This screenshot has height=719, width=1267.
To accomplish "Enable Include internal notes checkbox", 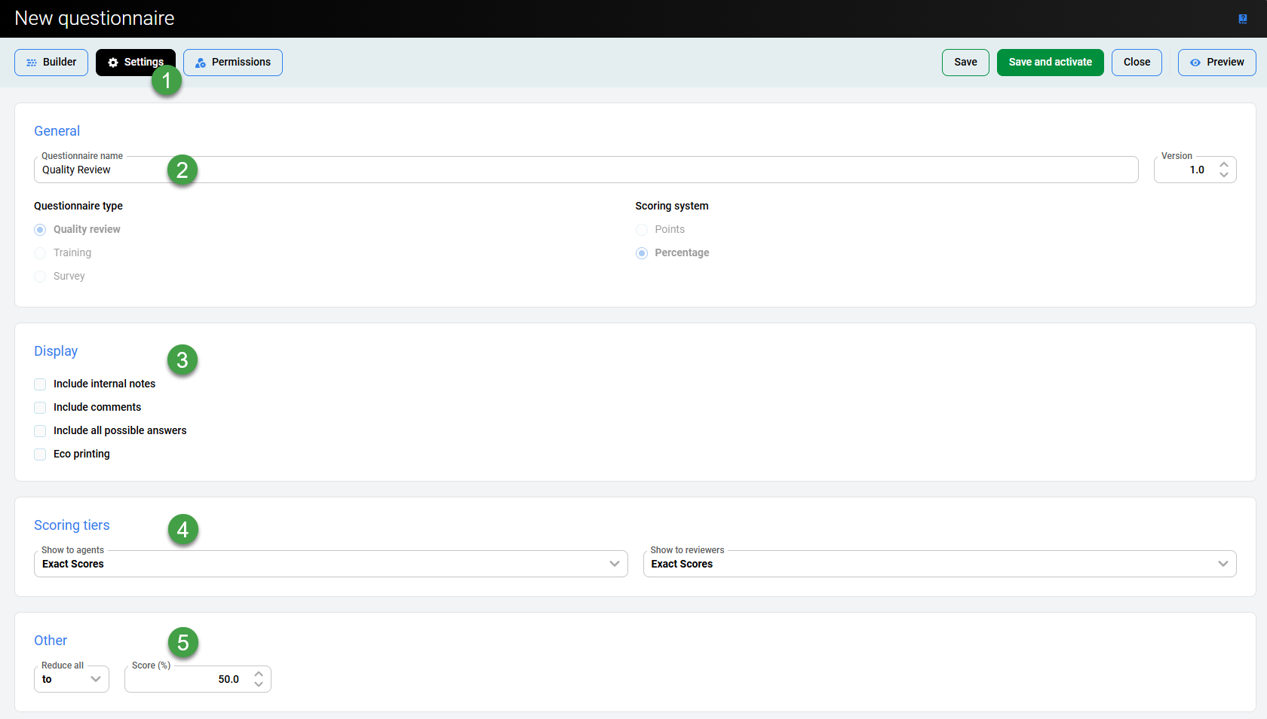I will 41,384.
